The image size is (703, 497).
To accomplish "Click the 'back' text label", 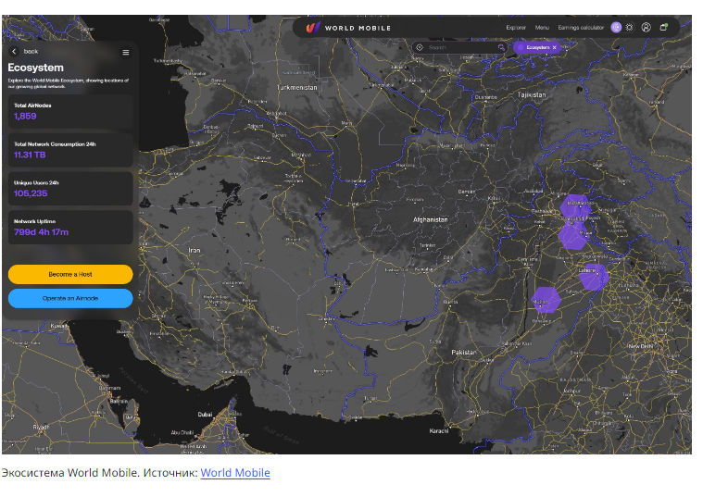I will click(x=31, y=52).
